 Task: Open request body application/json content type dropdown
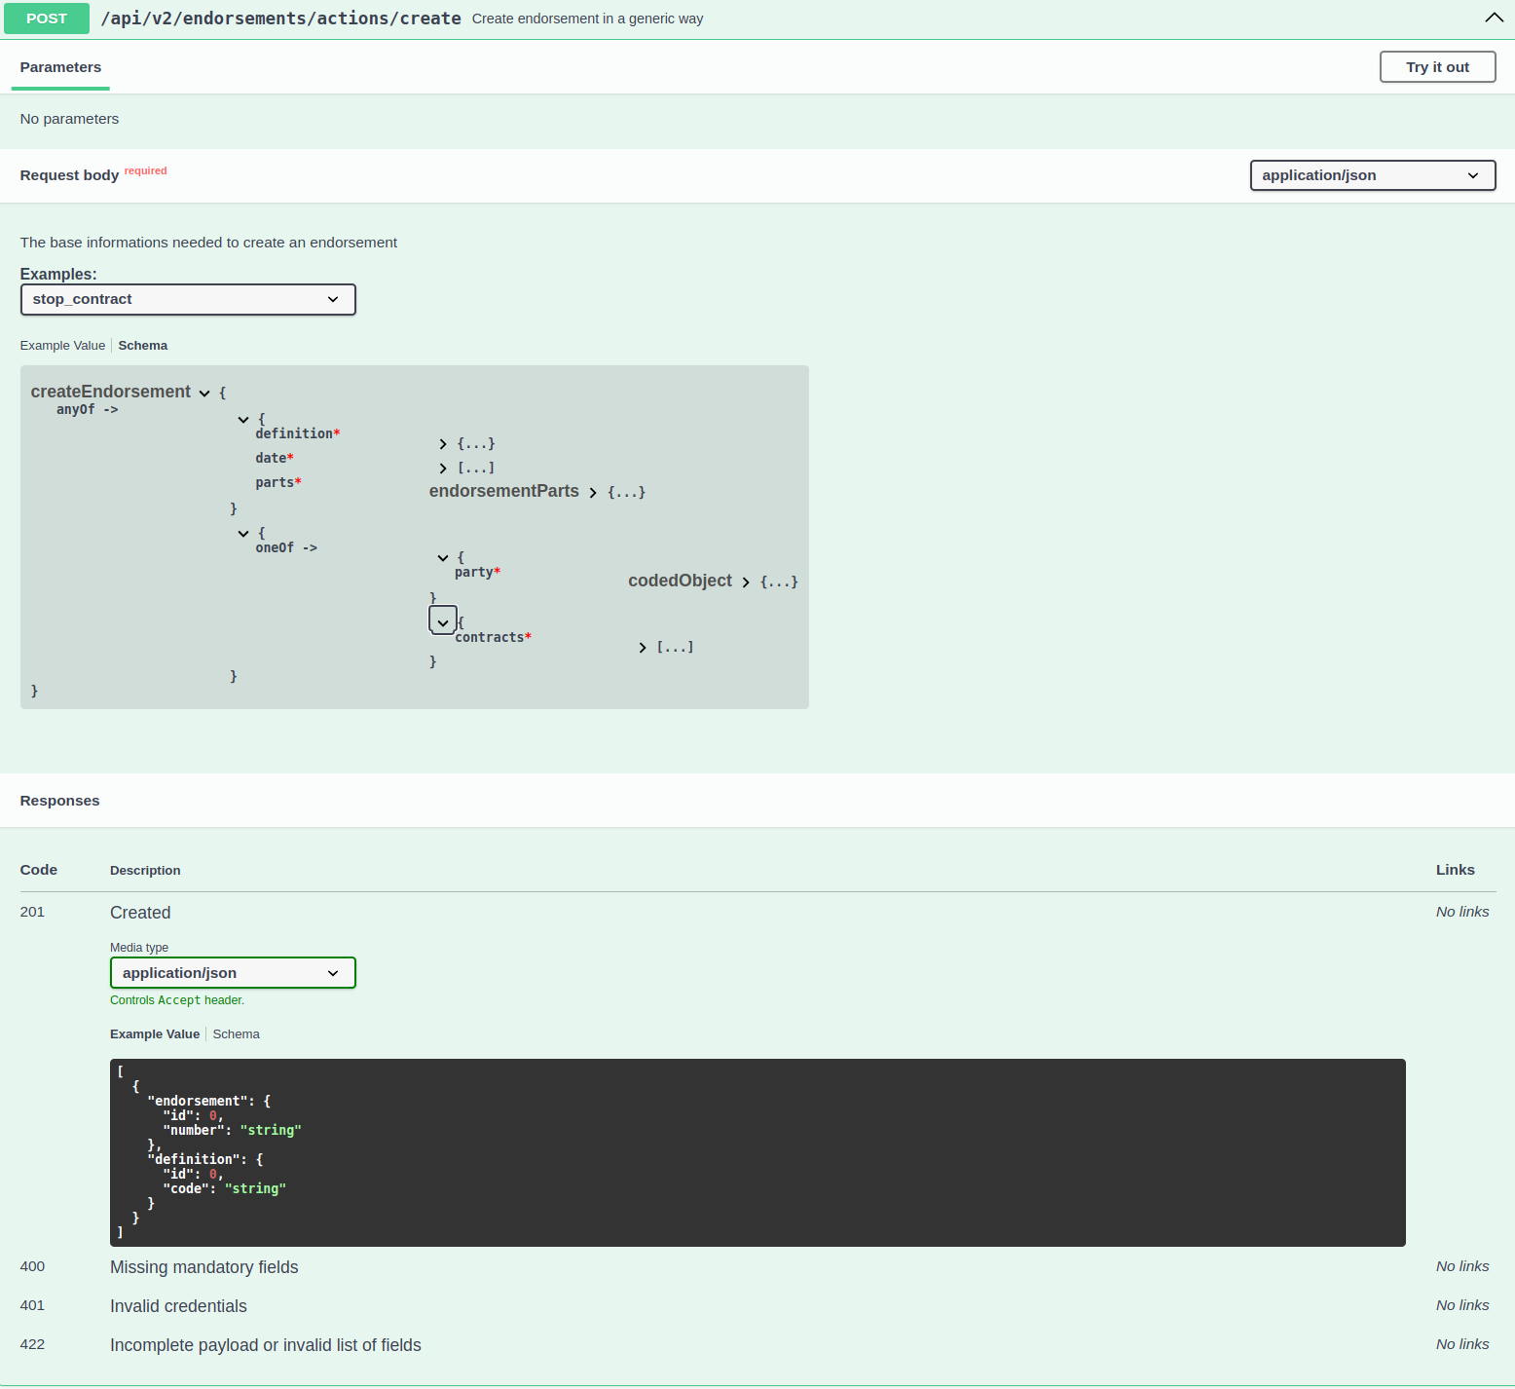pyautogui.click(x=1372, y=175)
